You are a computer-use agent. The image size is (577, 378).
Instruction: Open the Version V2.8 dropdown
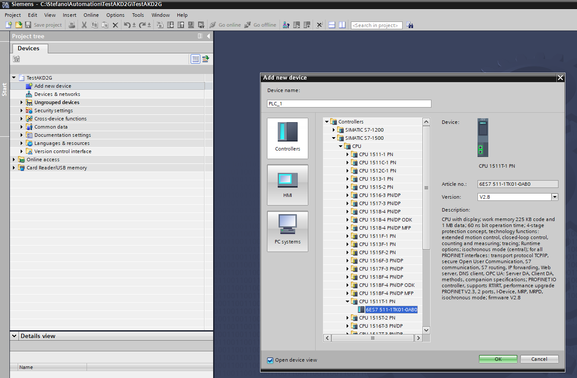point(555,197)
